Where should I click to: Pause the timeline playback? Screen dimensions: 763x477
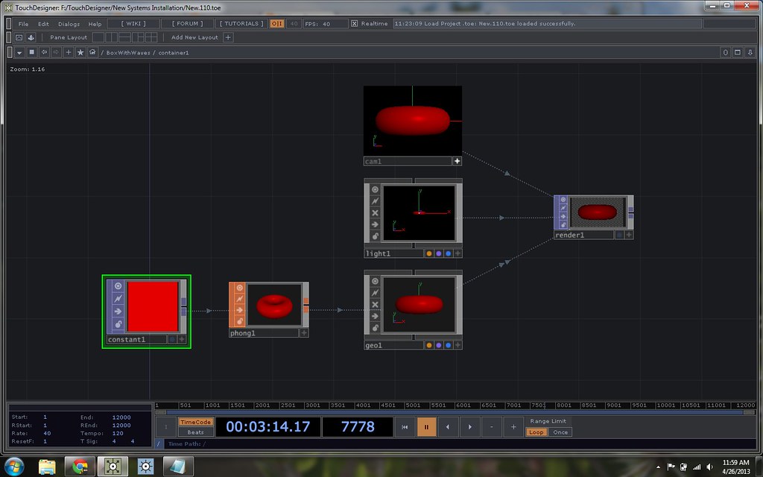coord(427,427)
